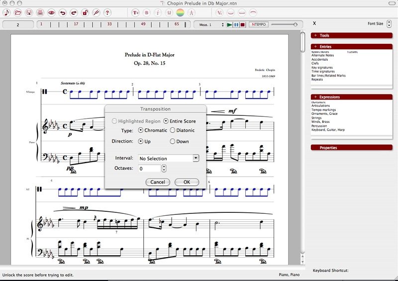This screenshot has width=398, height=281.
Task: Jump to measure 65 in the timeline bar
Action: 177,24
